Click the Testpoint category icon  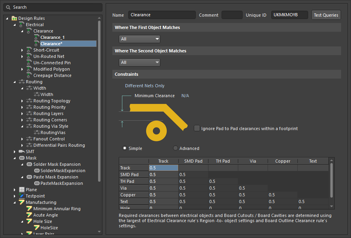[22, 196]
